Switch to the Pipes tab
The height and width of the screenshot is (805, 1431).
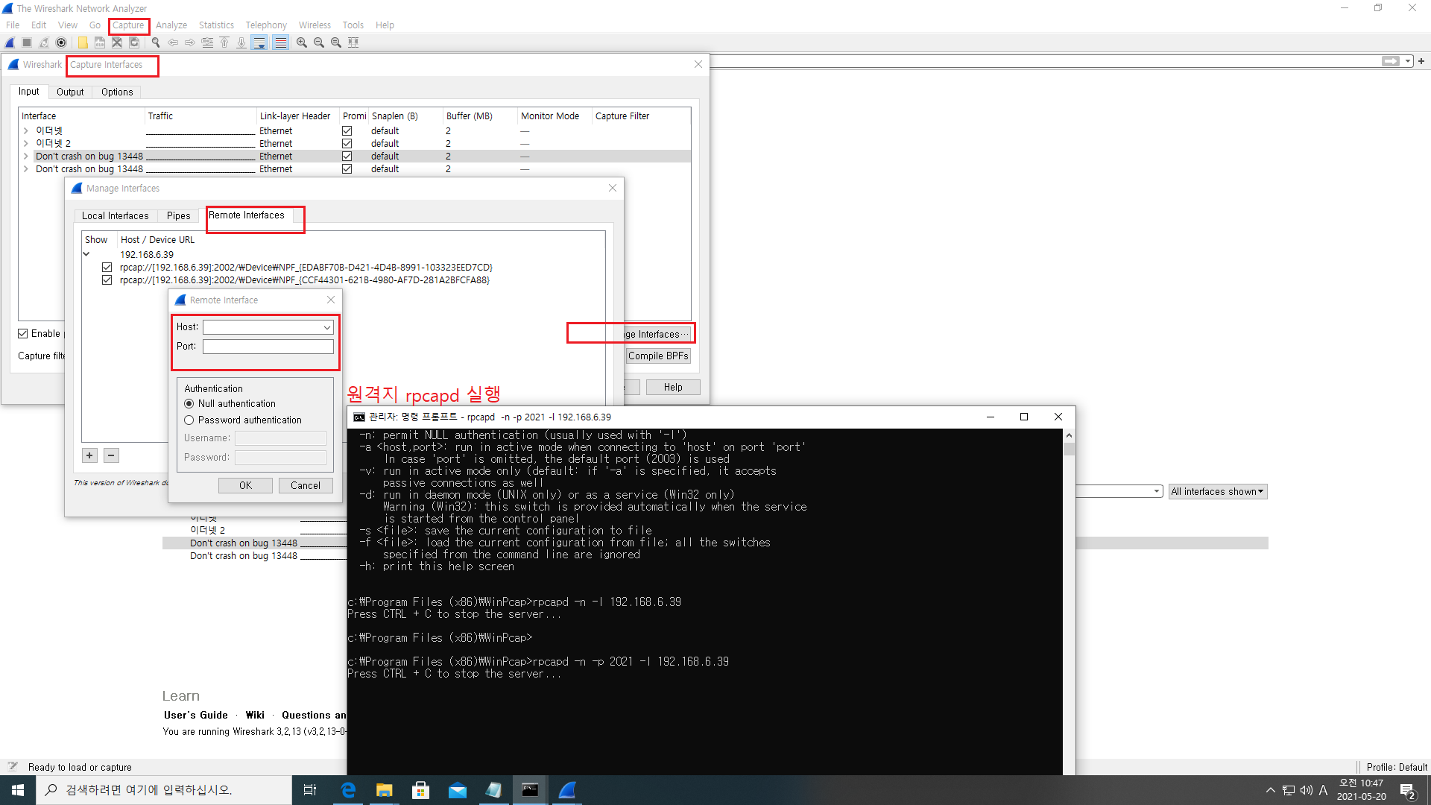coord(178,216)
